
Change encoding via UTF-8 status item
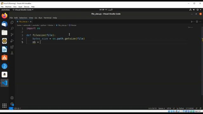tap(169, 108)
